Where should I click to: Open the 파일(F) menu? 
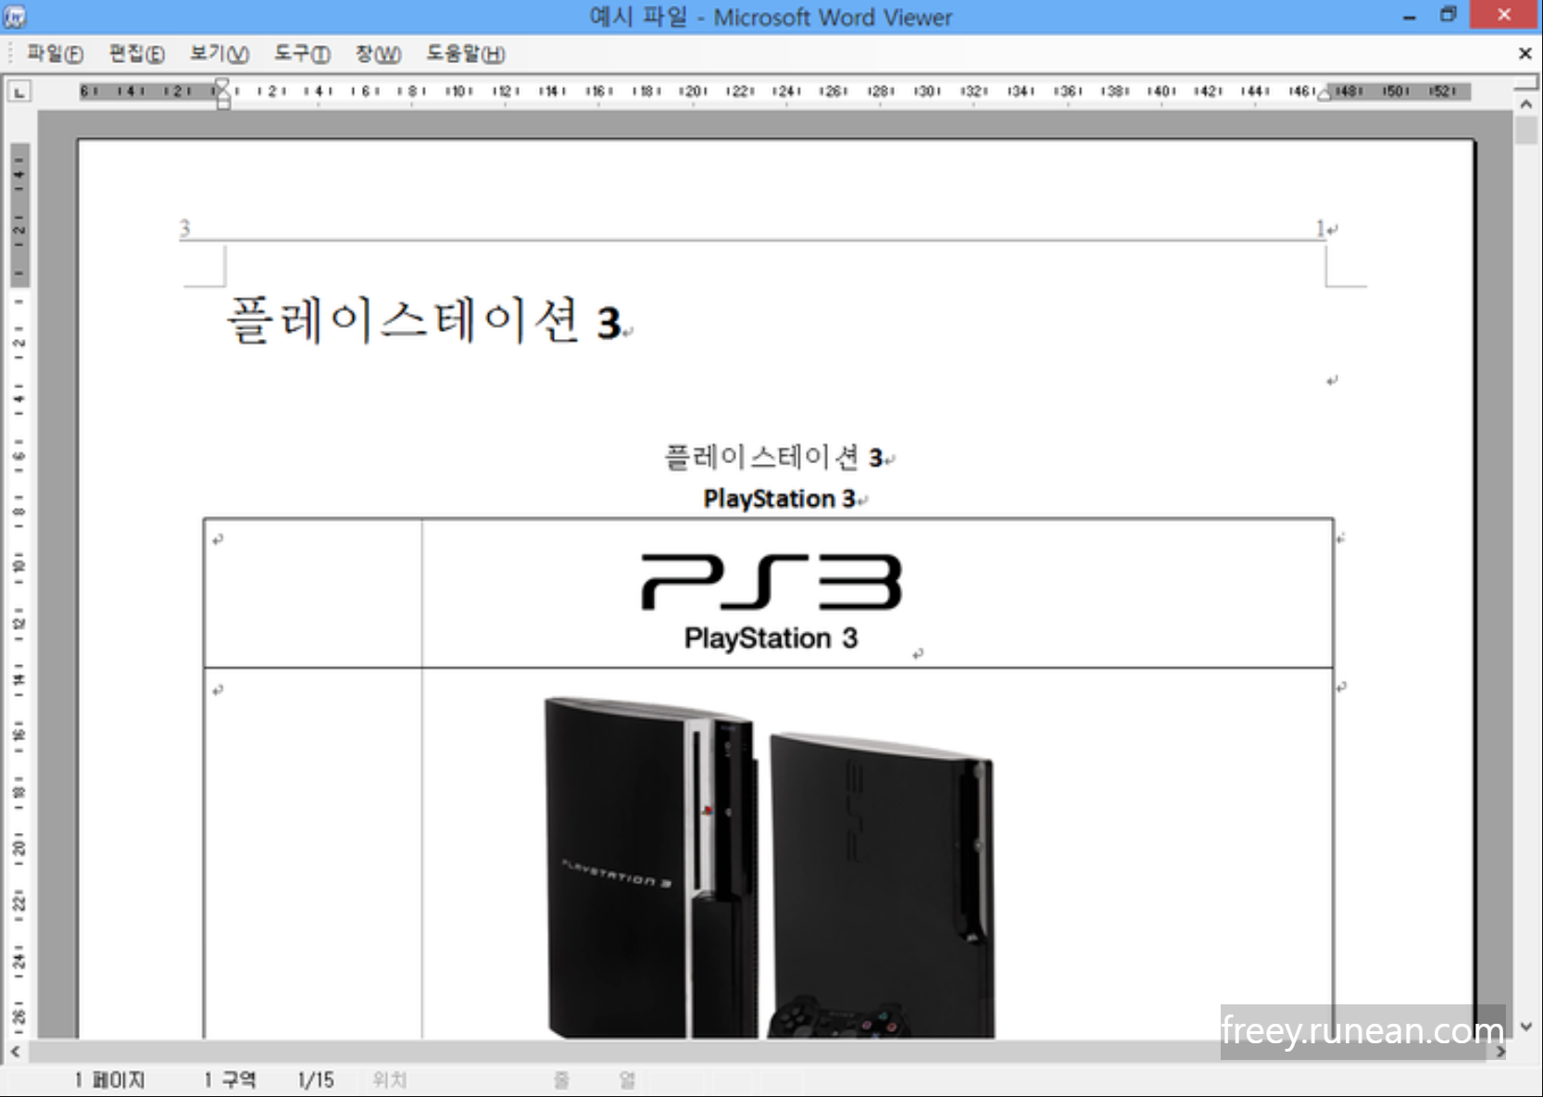pyautogui.click(x=53, y=54)
